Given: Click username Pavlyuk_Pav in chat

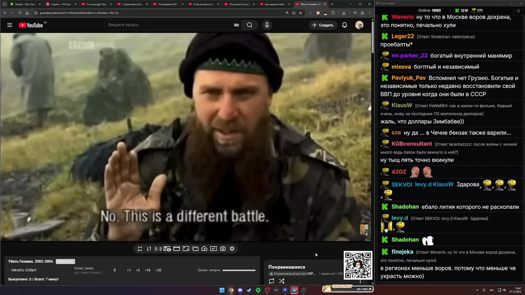Looking at the screenshot, I should [x=409, y=78].
